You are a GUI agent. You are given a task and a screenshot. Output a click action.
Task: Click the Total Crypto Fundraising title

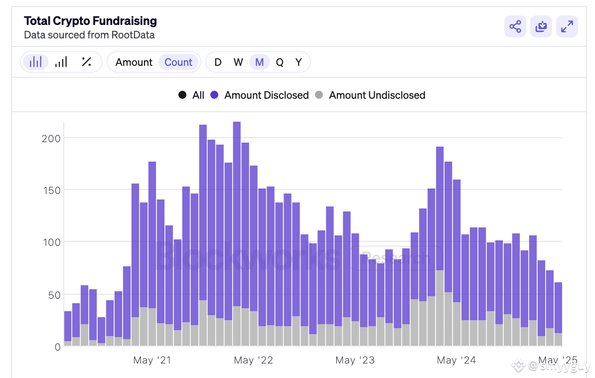tap(90, 21)
